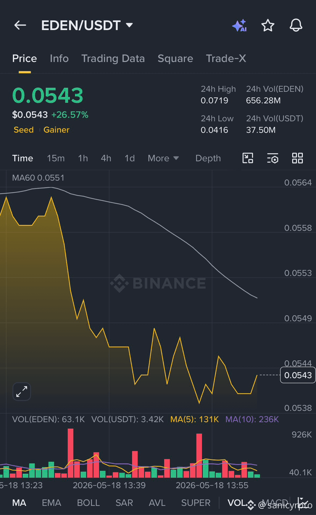Viewport: 316px width, 515px height.
Task: Open the Trading Data tab
Action: pos(113,58)
